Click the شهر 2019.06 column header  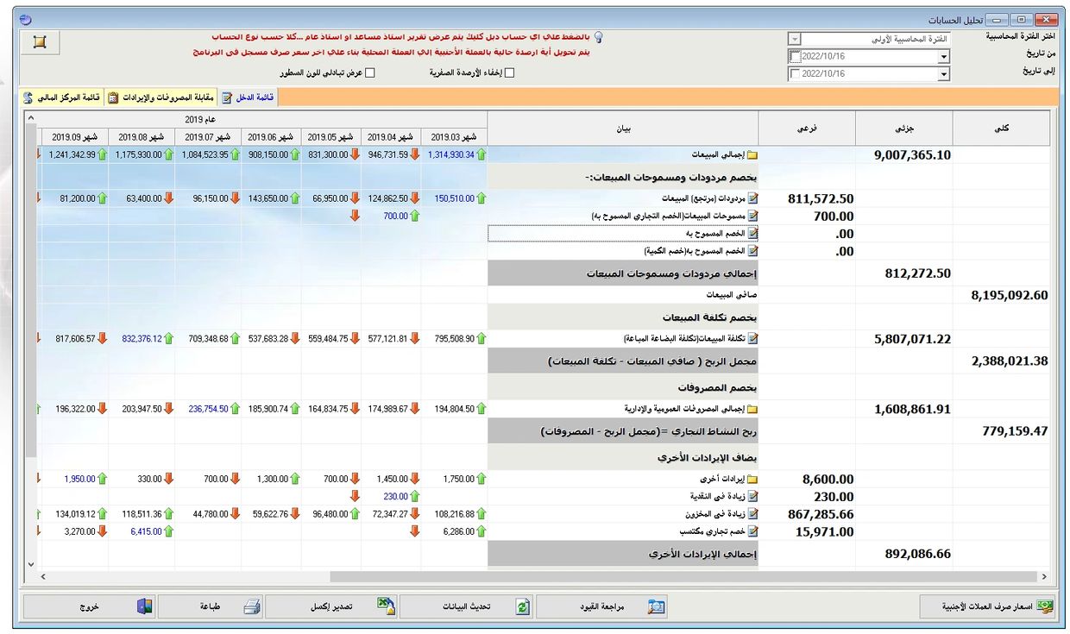tap(269, 136)
